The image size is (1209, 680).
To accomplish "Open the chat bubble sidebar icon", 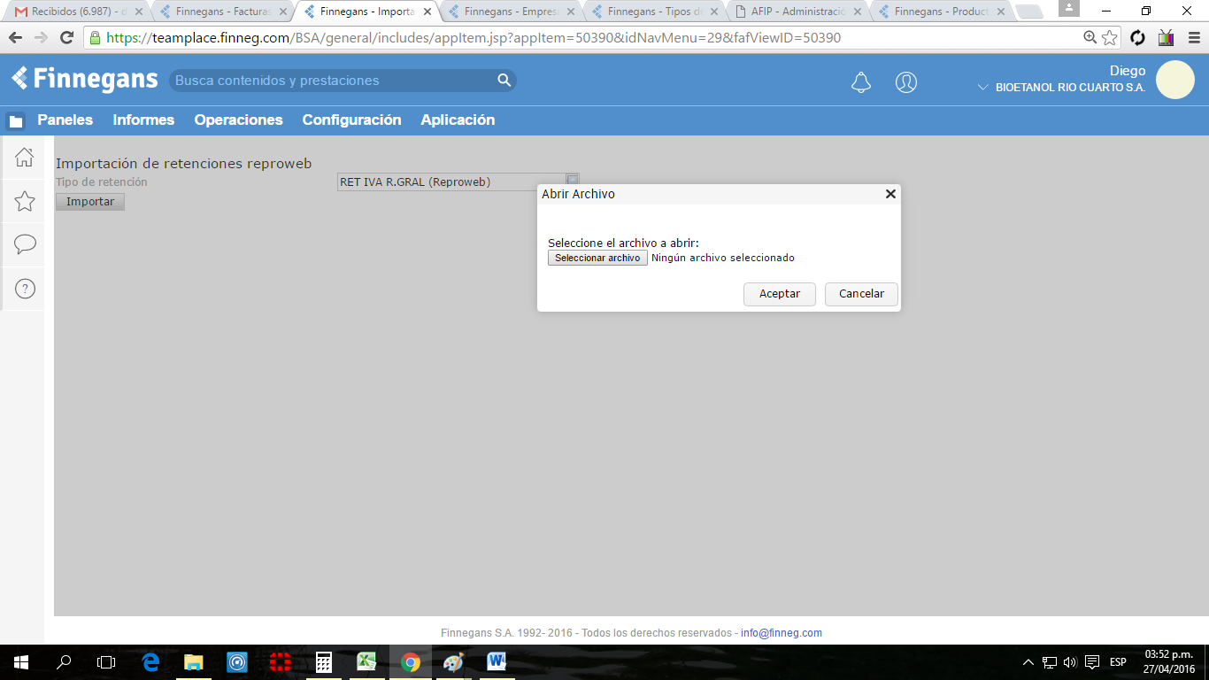I will pyautogui.click(x=25, y=244).
